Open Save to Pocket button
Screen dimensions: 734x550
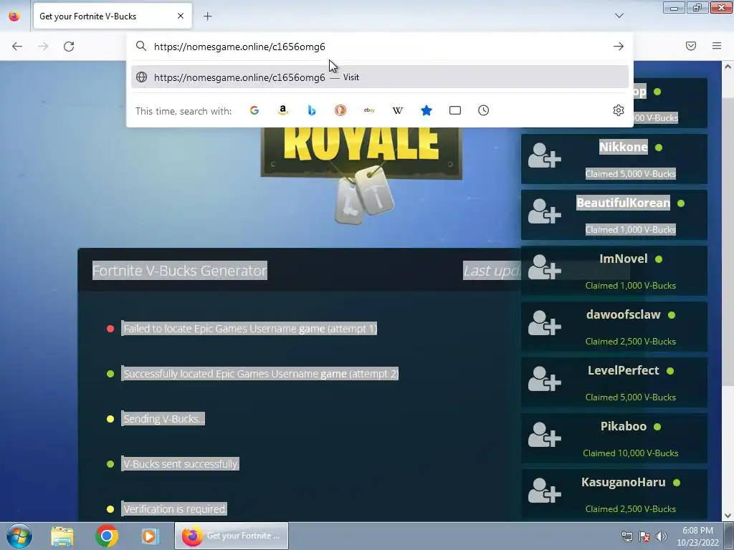(691, 46)
